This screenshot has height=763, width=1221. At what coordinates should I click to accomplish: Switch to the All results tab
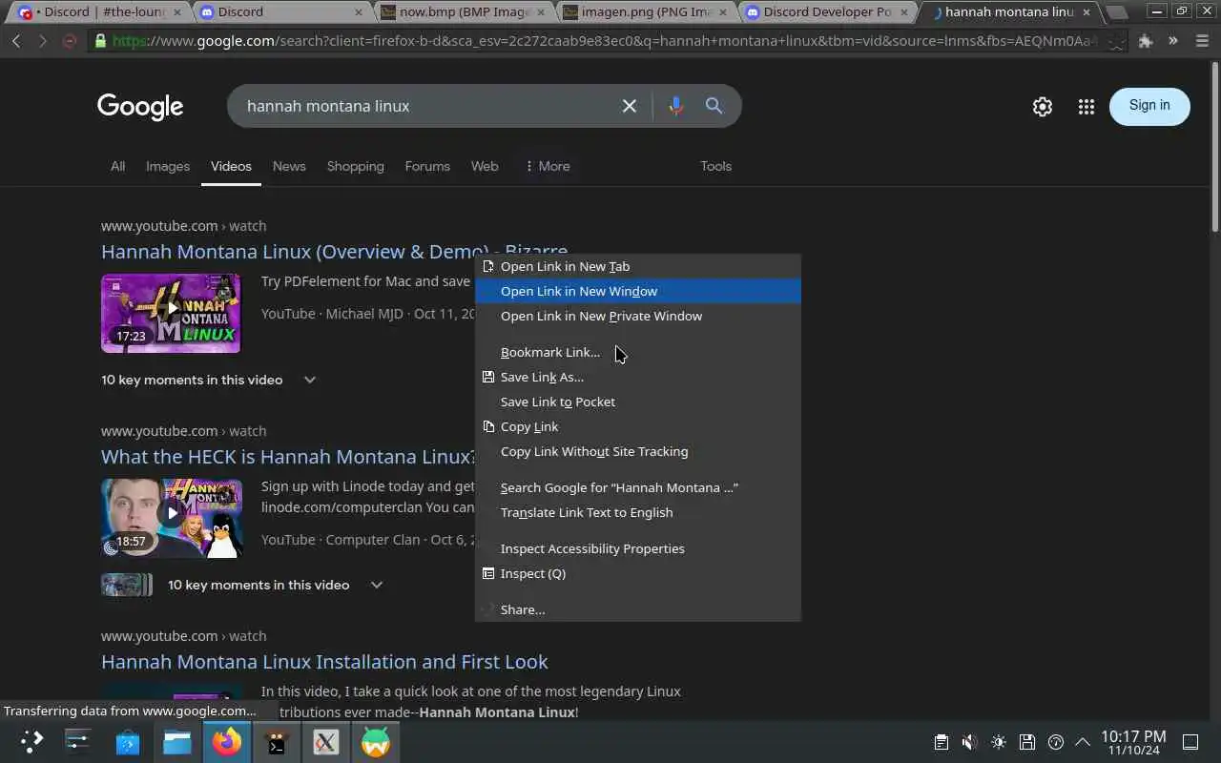(x=117, y=166)
